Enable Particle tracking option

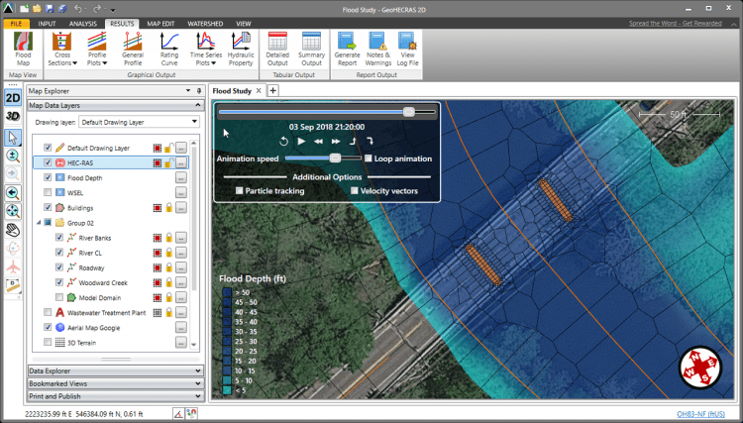click(240, 190)
